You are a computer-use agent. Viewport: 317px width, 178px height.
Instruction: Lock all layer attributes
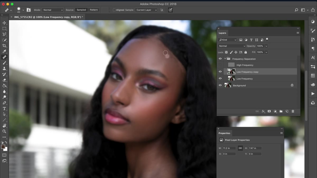246,52
